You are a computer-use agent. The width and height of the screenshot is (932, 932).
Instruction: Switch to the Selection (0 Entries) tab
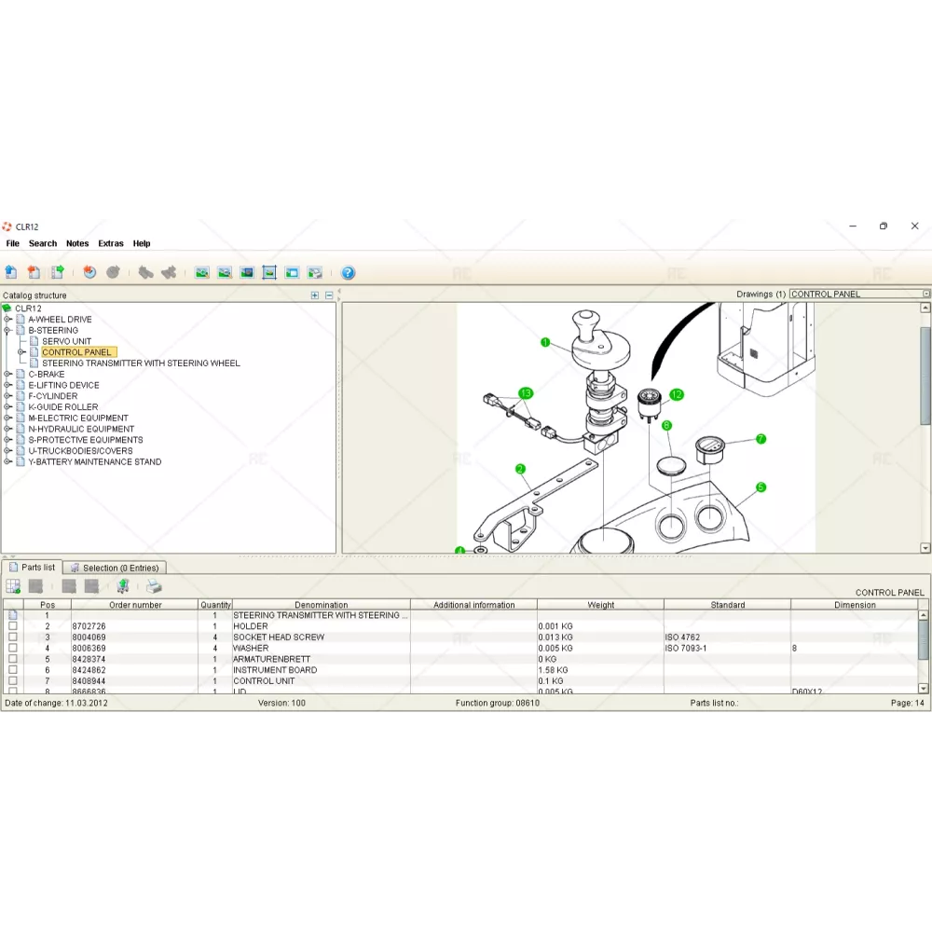(115, 568)
